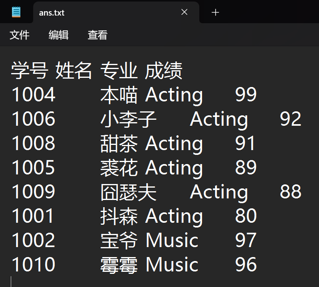The width and height of the screenshot is (319, 287).
Task: Click the score 99
Action: coord(246,94)
